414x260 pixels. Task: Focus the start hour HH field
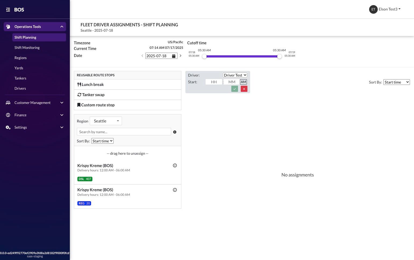point(214,82)
